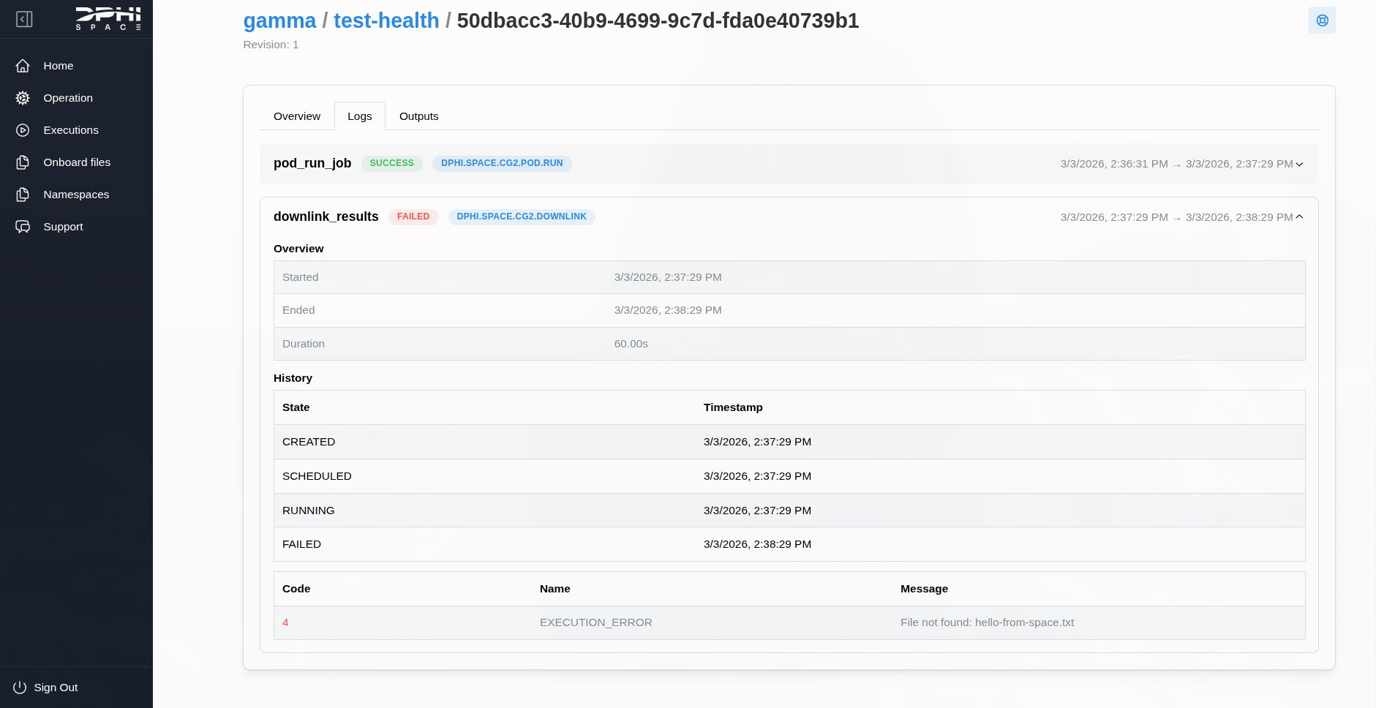Collapse the sidebar panel icon

pyautogui.click(x=24, y=19)
